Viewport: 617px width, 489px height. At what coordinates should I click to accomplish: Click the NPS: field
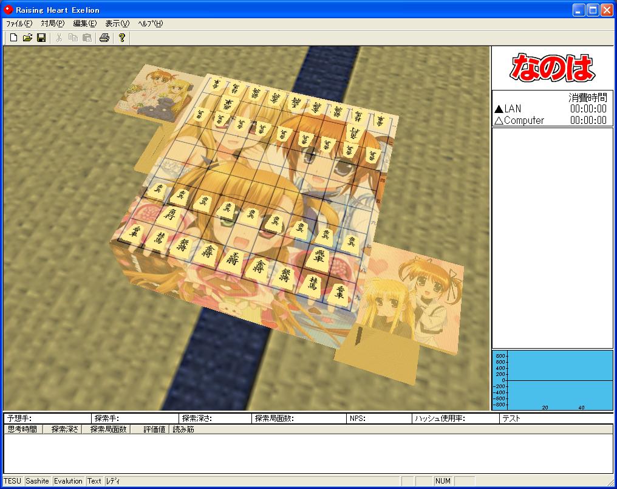[x=378, y=419]
